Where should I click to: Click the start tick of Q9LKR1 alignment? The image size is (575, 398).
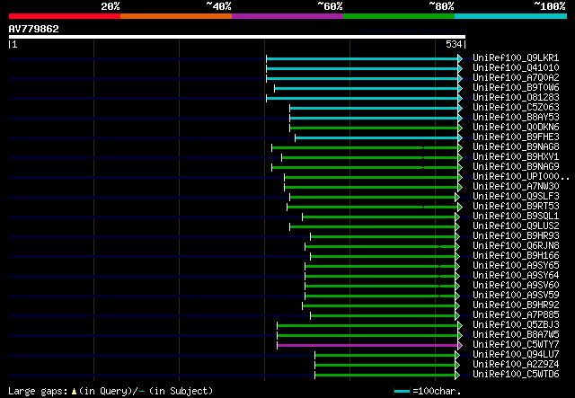(x=267, y=58)
